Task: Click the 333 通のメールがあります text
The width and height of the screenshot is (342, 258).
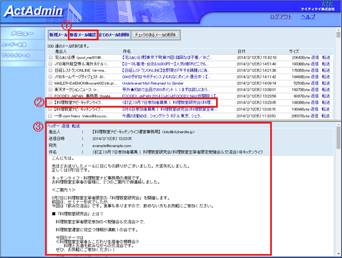Action: coord(68,46)
